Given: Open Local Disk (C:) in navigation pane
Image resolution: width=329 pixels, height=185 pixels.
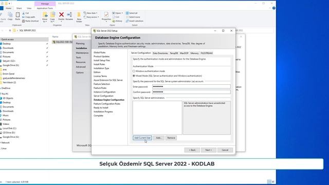Looking at the screenshot, I should point(9,128).
